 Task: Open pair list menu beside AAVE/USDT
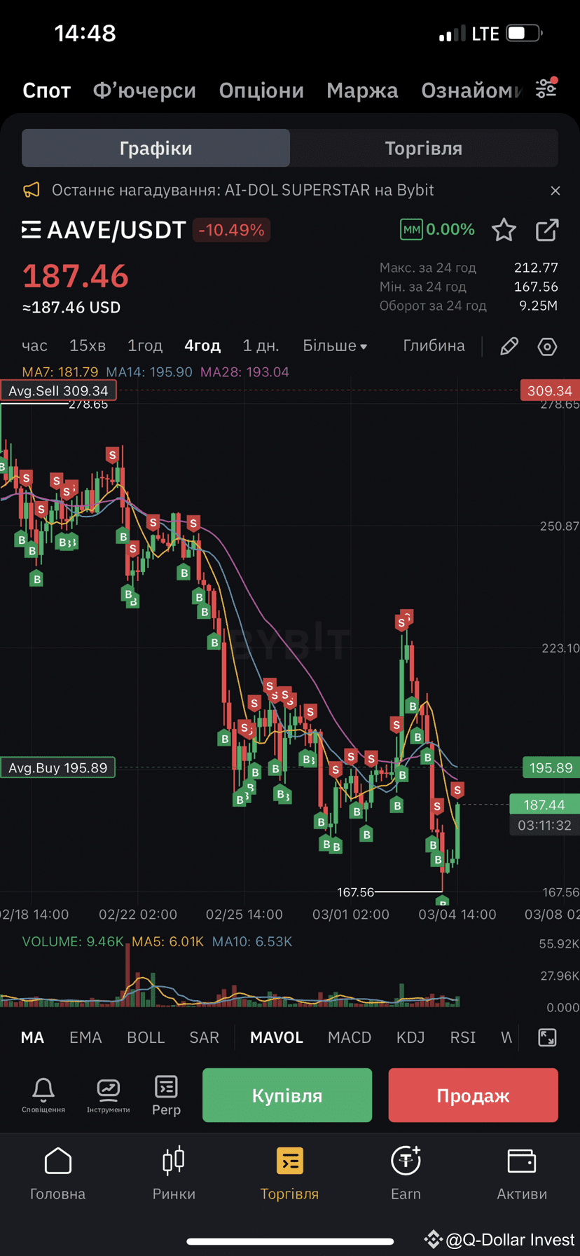(x=32, y=230)
